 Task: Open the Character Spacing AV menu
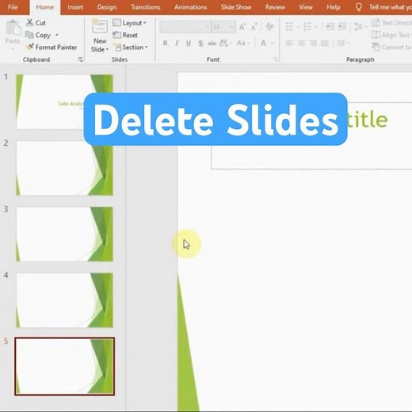(x=225, y=43)
